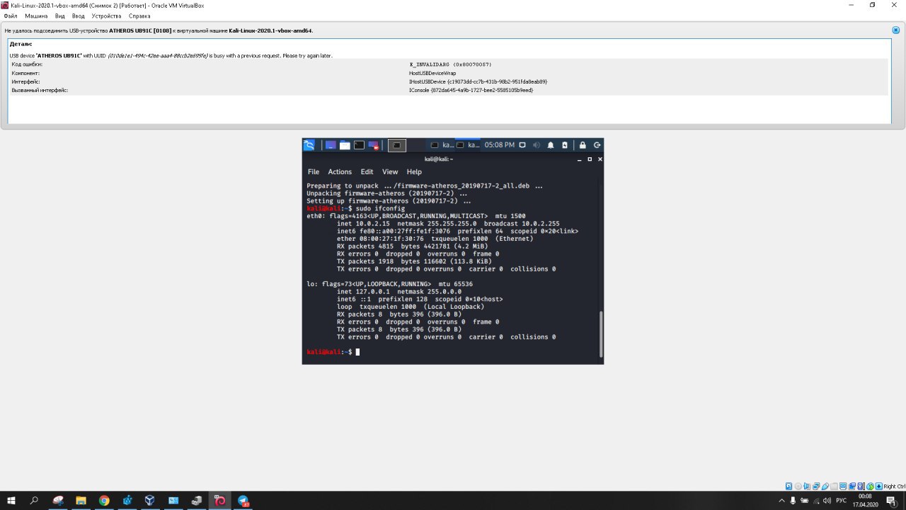906x510 pixels.
Task: Click VirtualBox hard disk activity status icon
Action: coord(789,486)
